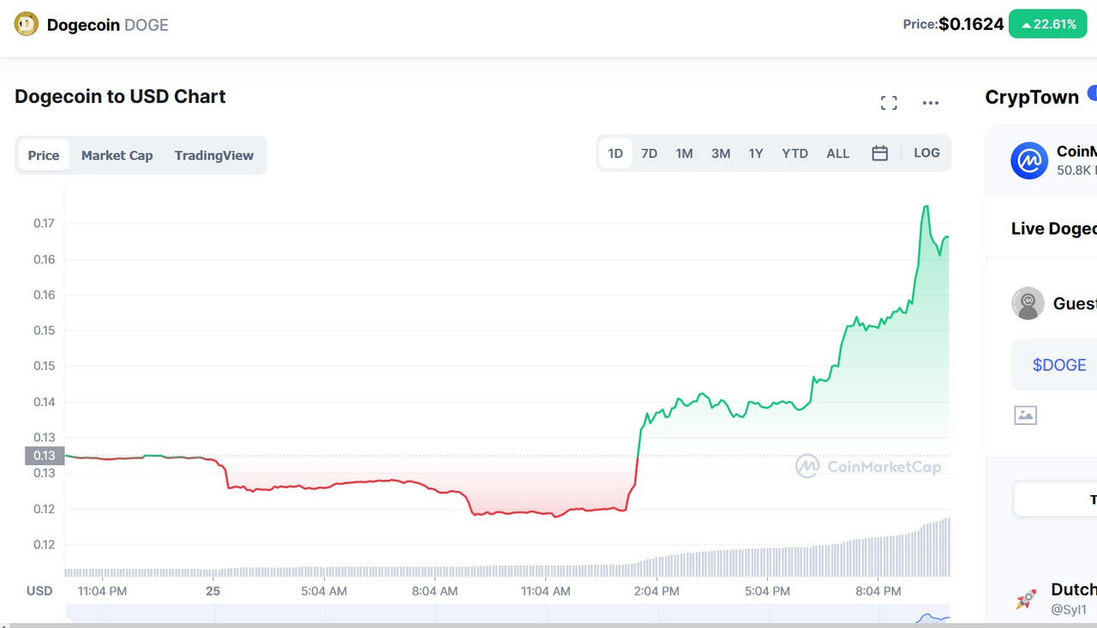Click the Dogecoin DOGE header title

click(x=108, y=25)
